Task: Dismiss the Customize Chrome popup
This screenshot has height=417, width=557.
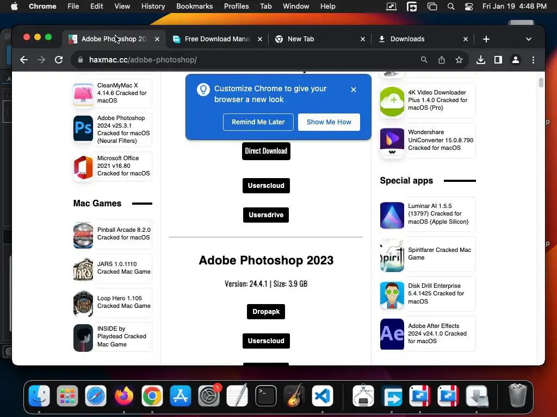Action: point(354,90)
